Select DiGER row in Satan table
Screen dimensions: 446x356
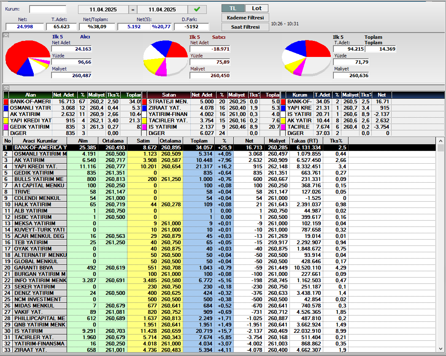(x=211, y=133)
